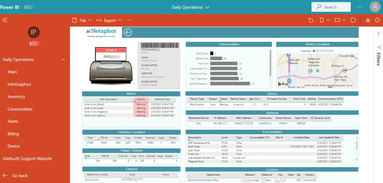Open the Daily Operations title dropdown

point(190,7)
